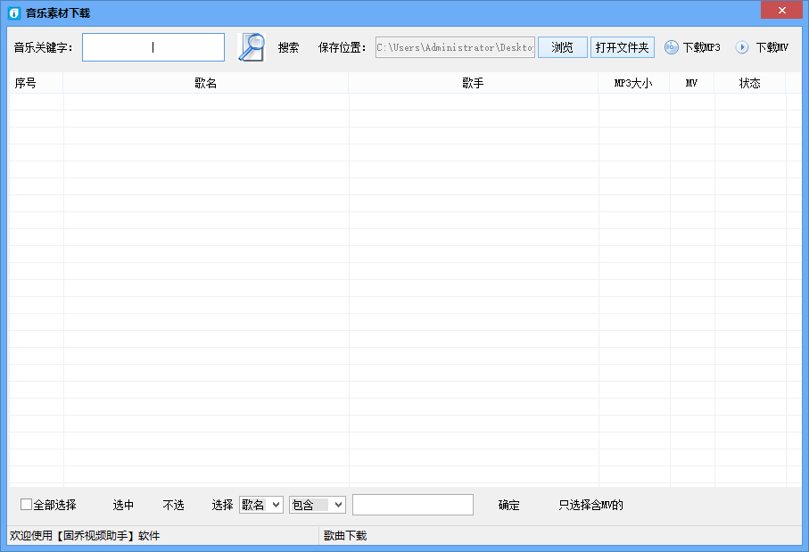Click the round play icon beside 下载MV

740,47
